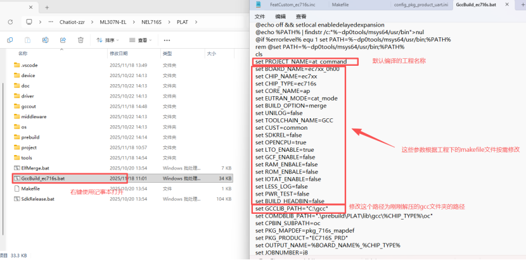This screenshot has height=260, width=526.
Task: Select the project folder icon
Action: (x=17, y=147)
